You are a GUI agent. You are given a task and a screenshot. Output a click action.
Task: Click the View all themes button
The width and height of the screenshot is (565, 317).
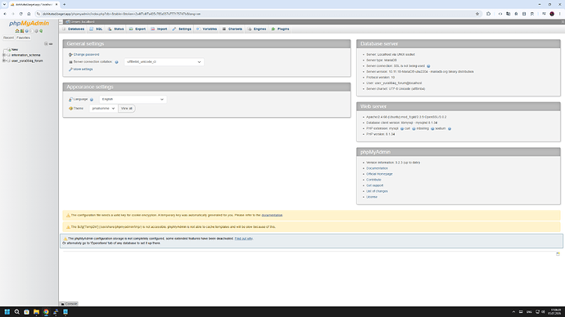pos(126,108)
